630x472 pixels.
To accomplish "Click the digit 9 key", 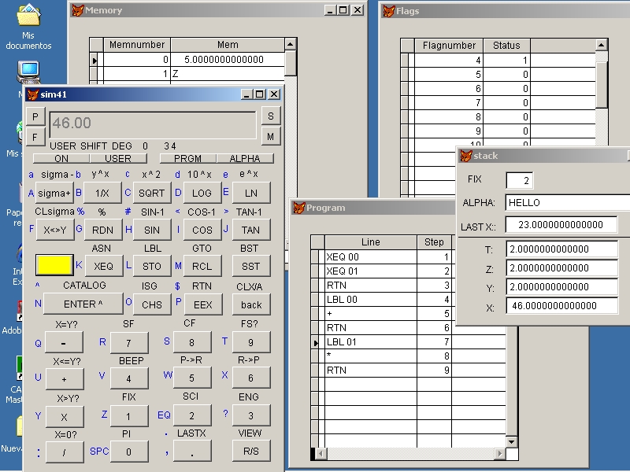I will coord(251,342).
